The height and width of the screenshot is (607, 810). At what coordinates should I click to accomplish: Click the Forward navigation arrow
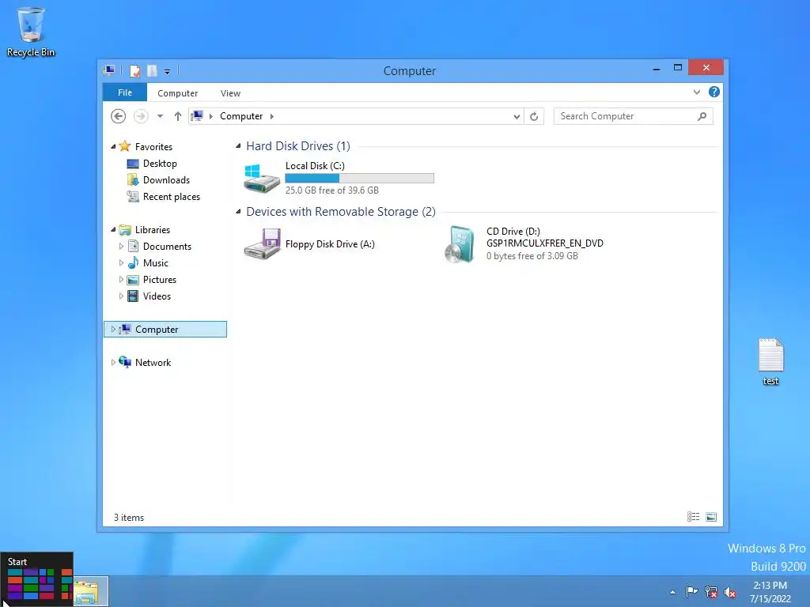point(141,116)
